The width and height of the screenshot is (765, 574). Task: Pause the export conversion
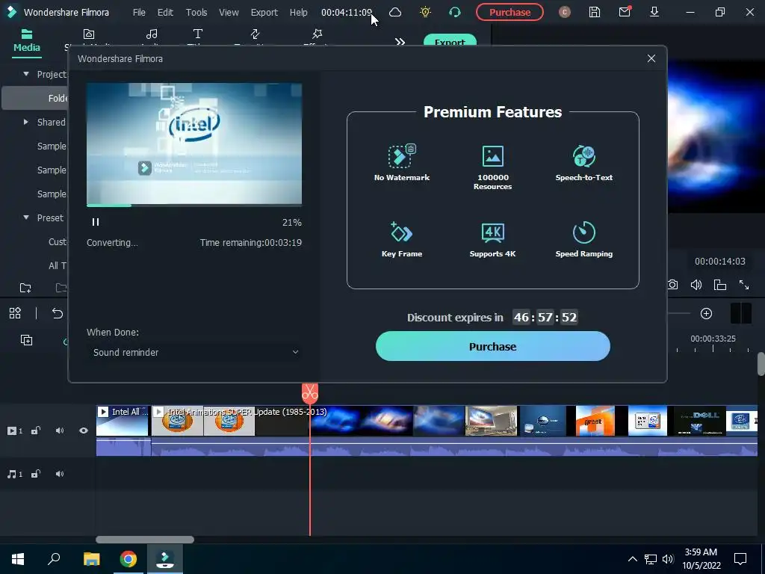[x=96, y=222]
